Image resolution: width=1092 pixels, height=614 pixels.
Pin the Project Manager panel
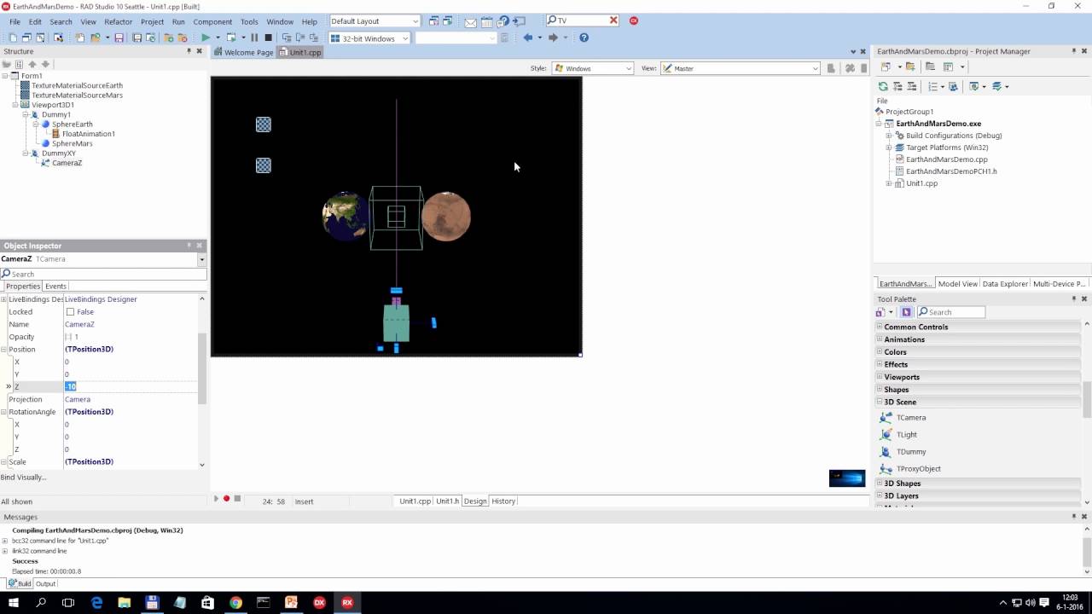coord(1073,51)
